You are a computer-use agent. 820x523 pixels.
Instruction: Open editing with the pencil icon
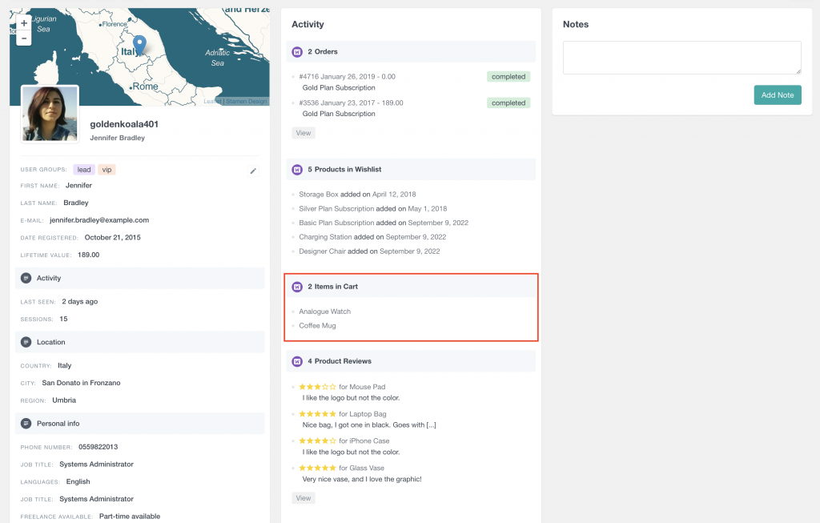[254, 170]
